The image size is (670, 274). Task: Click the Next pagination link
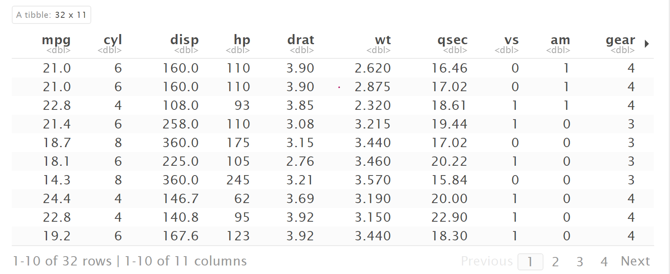click(635, 261)
